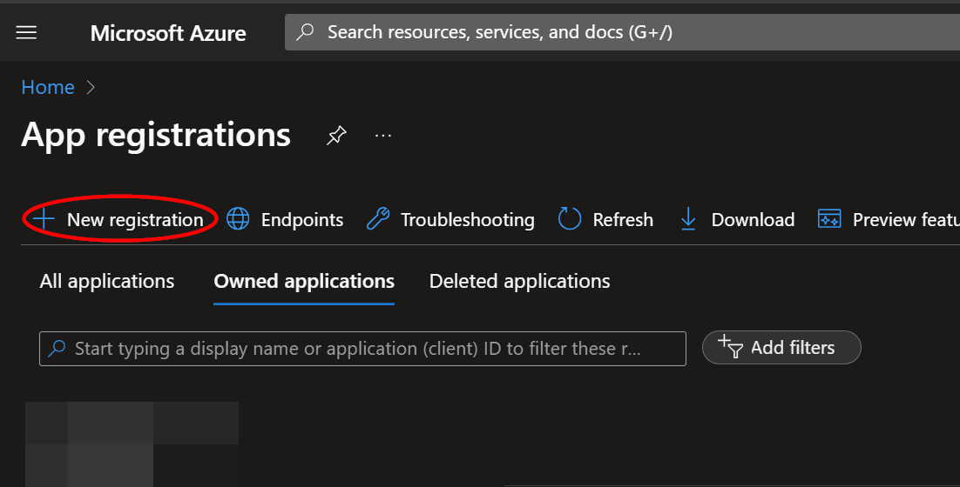Select the Owned applications tab

(x=304, y=281)
